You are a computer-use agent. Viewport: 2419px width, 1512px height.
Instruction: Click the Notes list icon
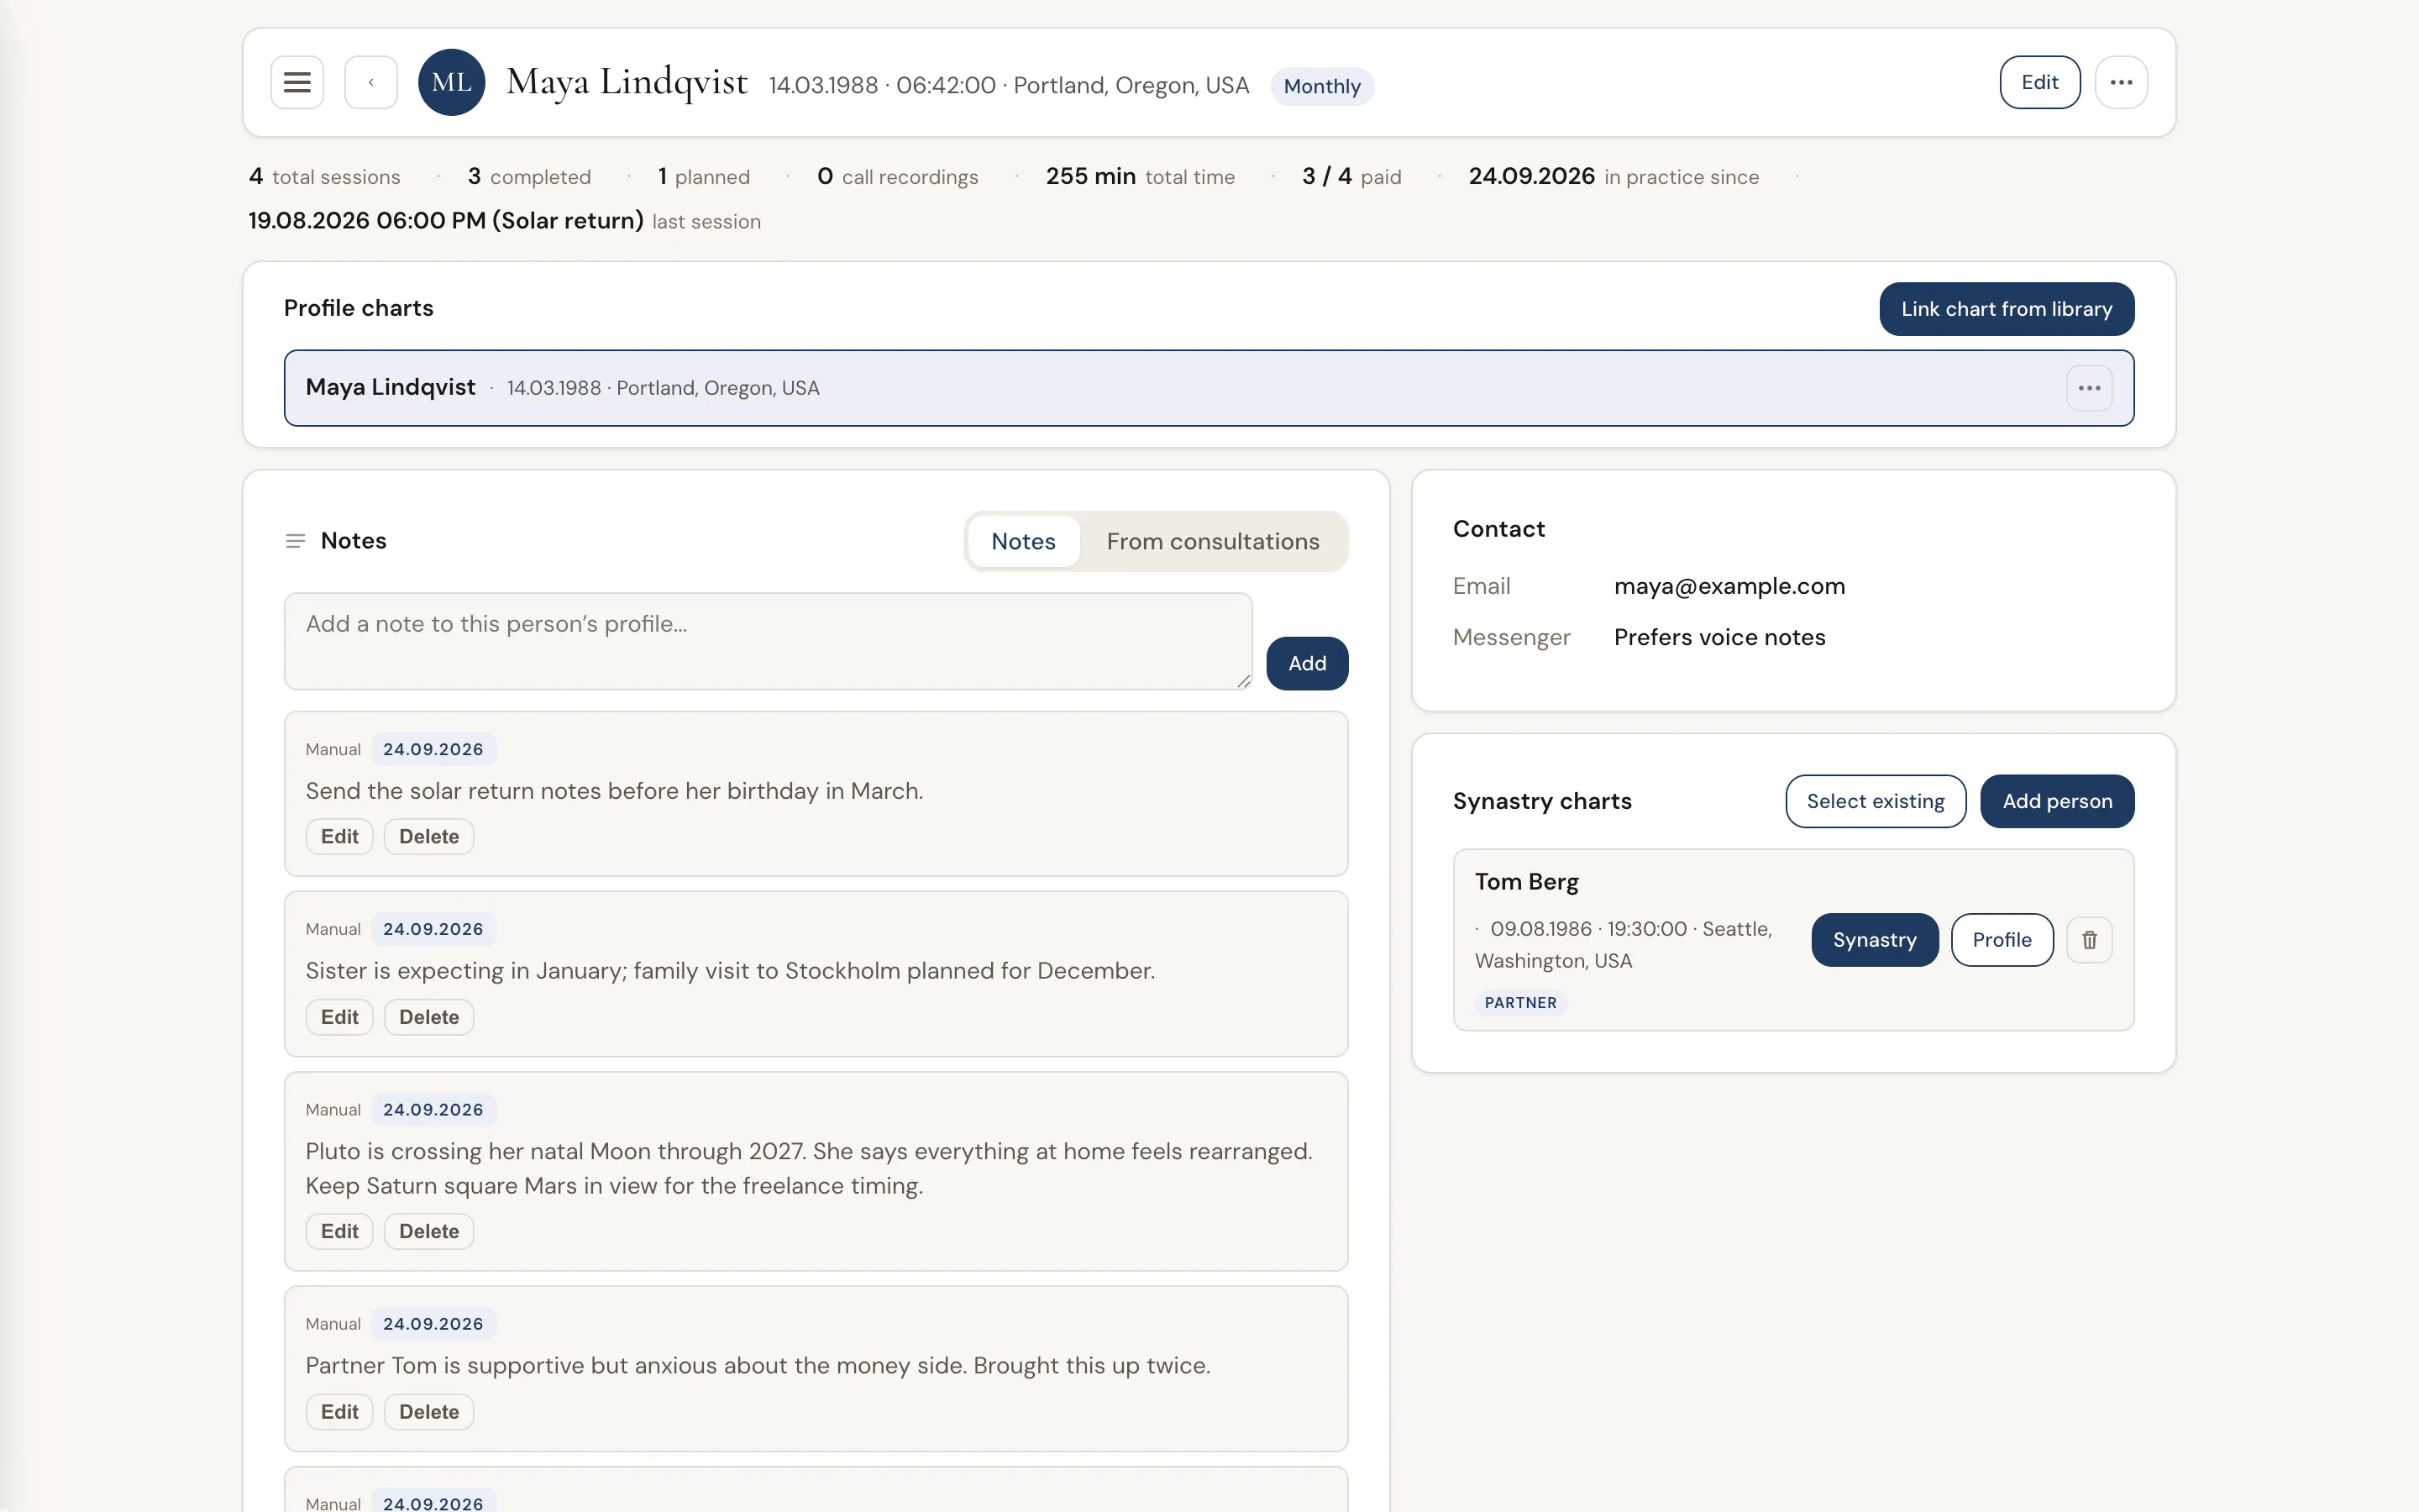pyautogui.click(x=295, y=541)
